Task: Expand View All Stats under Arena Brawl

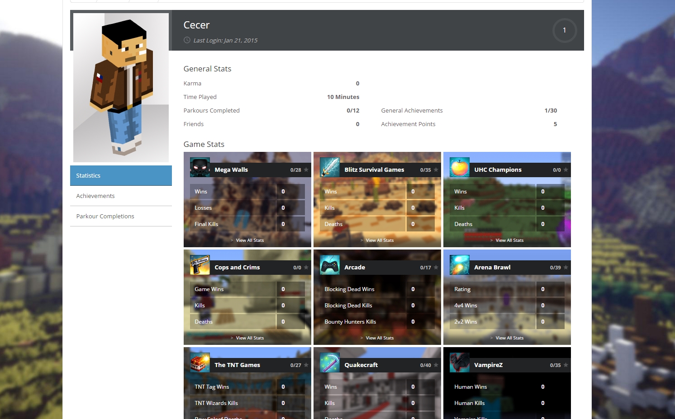Action: pyautogui.click(x=507, y=338)
